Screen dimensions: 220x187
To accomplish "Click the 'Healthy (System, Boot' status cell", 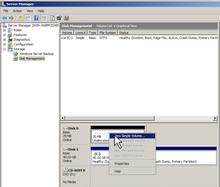I will coord(168,38).
